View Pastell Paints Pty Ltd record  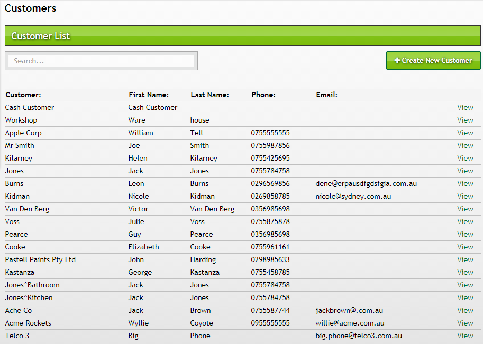pos(465,259)
